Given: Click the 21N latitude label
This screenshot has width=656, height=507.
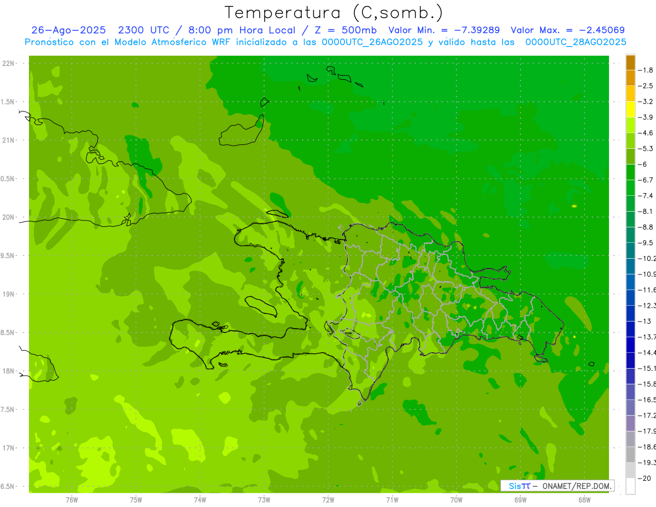Looking at the screenshot, I should point(9,140).
